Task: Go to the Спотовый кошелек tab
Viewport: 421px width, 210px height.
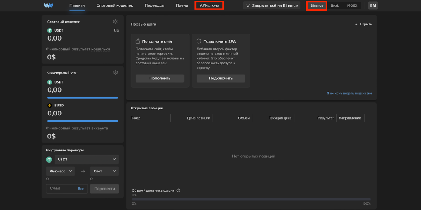Action: click(x=115, y=5)
